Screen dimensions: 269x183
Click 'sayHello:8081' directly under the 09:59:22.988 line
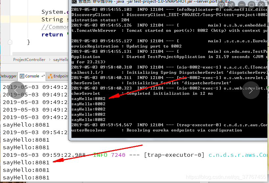tap(26, 162)
